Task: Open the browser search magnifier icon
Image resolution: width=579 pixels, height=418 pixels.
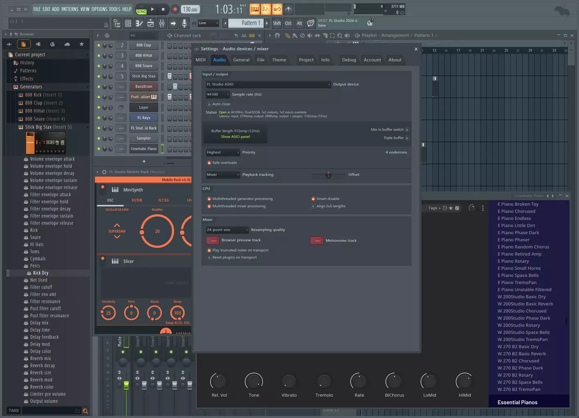Action: (x=85, y=411)
